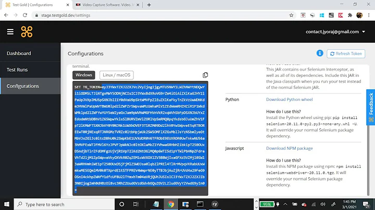375x210 pixels.
Task: Open Task View on taskbar
Action: [136, 204]
